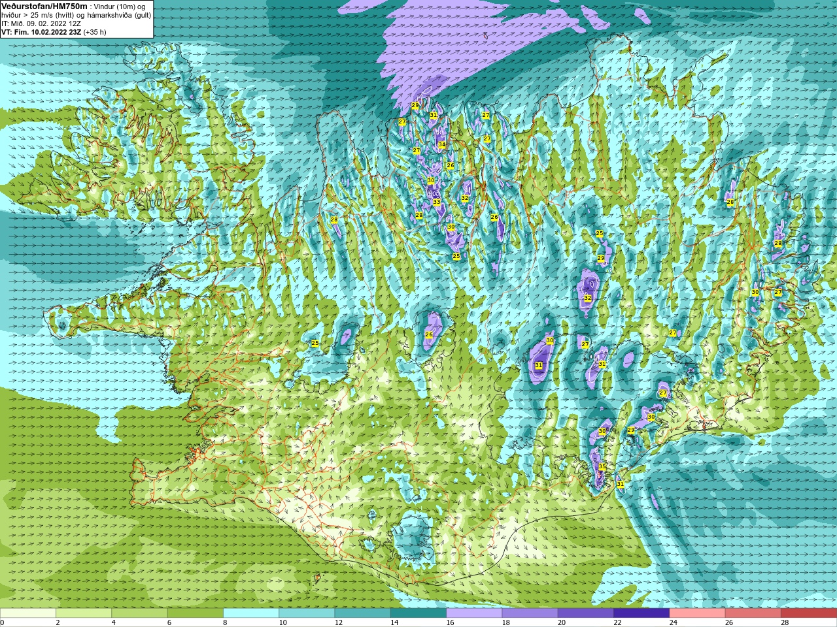Select the 24–26 m/s light pink legend swatch
The image size is (837, 627).
698,613
